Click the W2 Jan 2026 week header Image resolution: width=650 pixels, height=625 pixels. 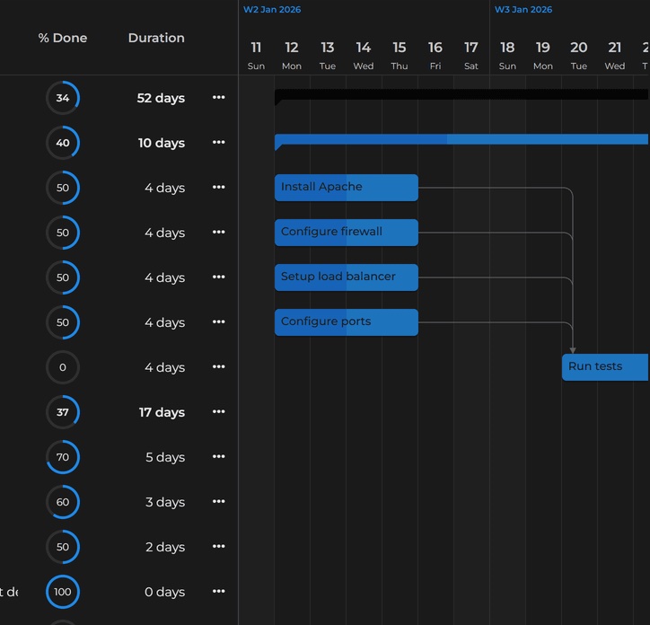272,10
